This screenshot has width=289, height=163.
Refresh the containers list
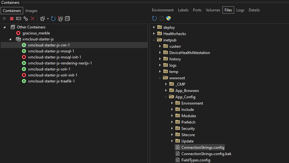(x=53, y=19)
